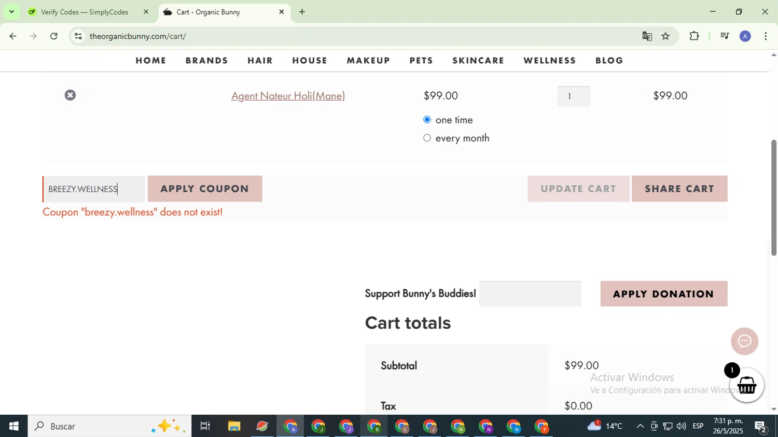Open the Windows notifications center

pyautogui.click(x=761, y=427)
